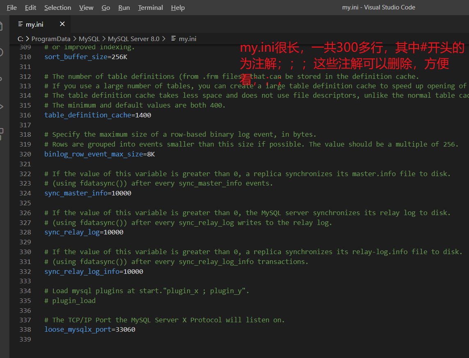This screenshot has width=469, height=358.
Task: Open the Go menu
Action: [105, 7]
